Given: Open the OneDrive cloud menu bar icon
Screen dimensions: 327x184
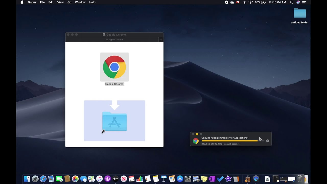Looking at the screenshot, I should 232,2.
